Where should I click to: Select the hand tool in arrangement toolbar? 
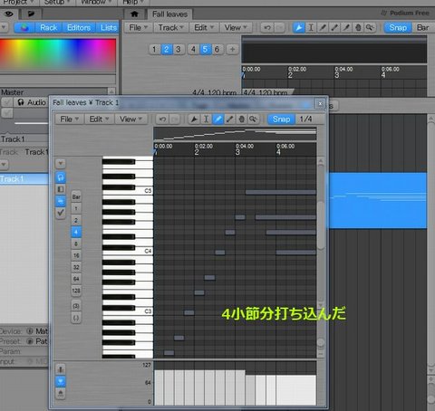(358, 28)
